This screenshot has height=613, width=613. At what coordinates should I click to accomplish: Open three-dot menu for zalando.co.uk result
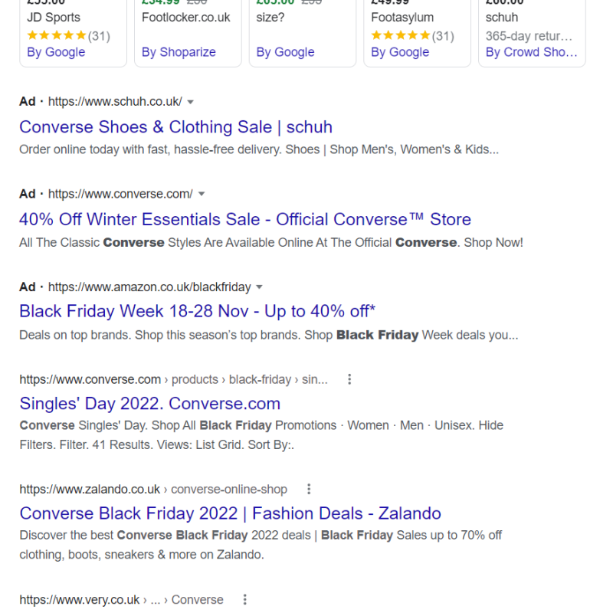pos(309,489)
